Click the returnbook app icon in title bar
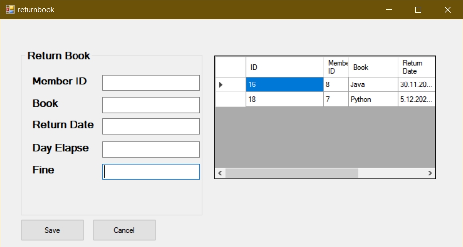 click(x=10, y=9)
